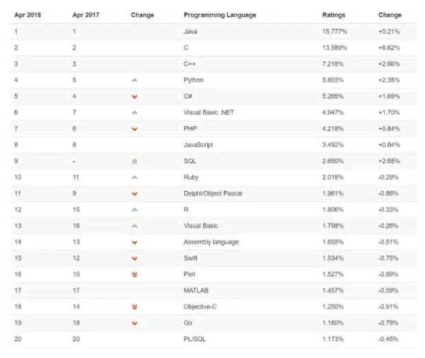The width and height of the screenshot is (425, 358).
Task: Click the double green up arrow beside SQL
Action: [134, 161]
